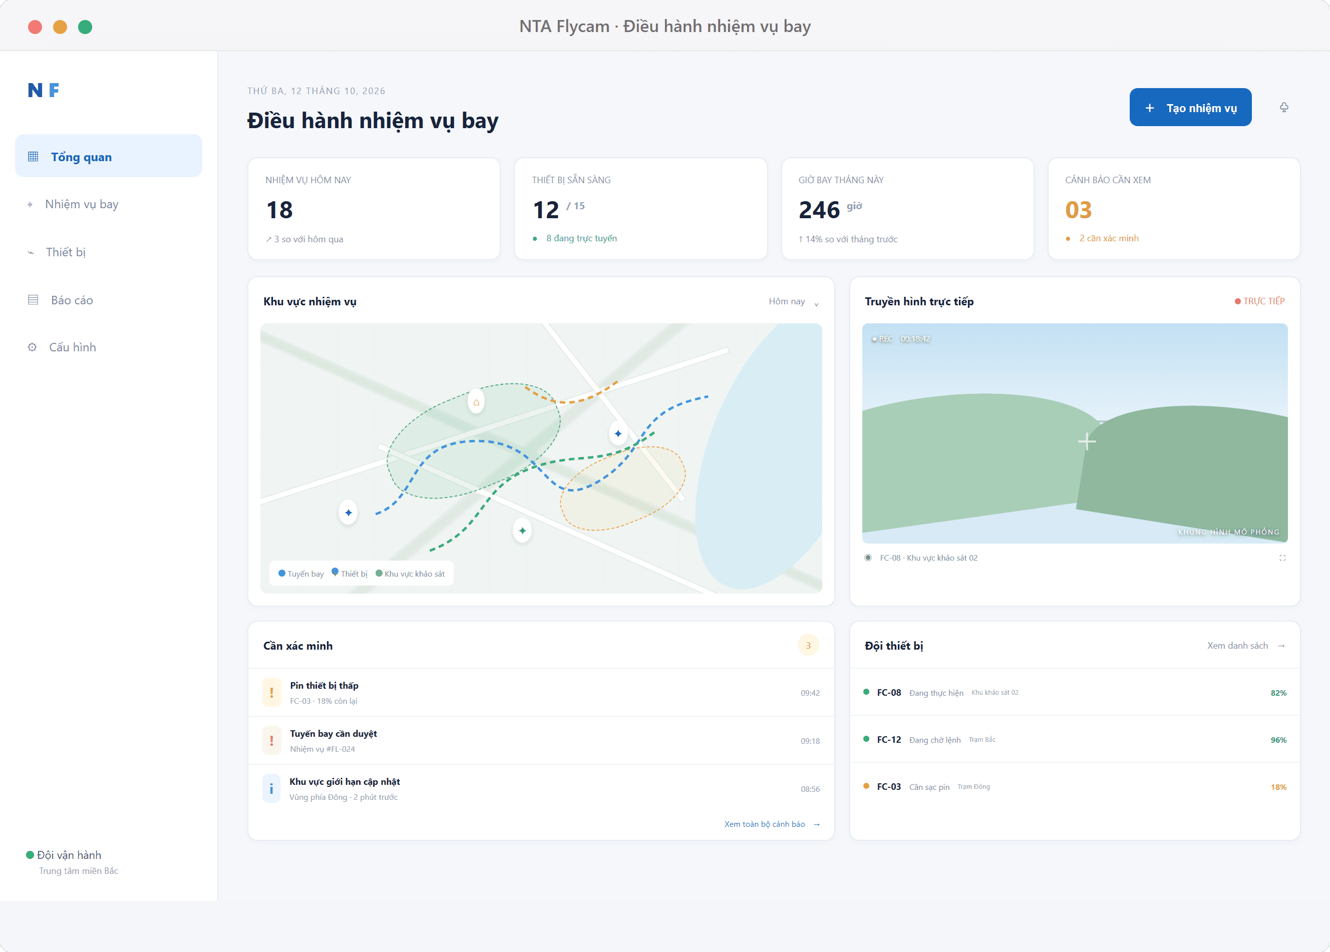This screenshot has width=1330, height=952.
Task: Click the NF logo in sidebar
Action: (x=44, y=90)
